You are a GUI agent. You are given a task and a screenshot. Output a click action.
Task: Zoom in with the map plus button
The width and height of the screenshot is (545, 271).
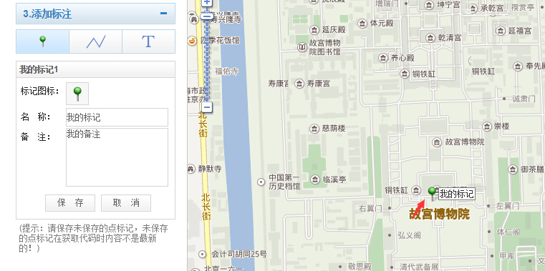coord(207,3)
